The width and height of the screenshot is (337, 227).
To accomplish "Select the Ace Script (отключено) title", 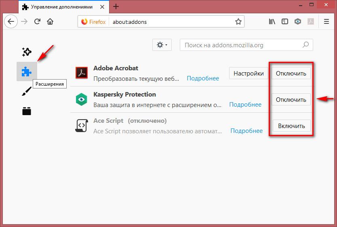I will tap(130, 121).
